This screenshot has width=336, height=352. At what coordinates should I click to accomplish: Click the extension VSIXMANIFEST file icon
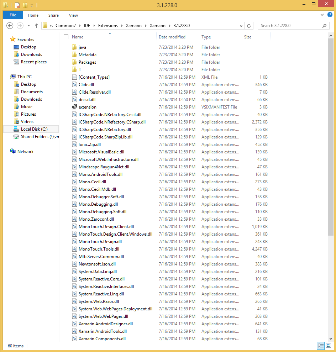[74, 107]
